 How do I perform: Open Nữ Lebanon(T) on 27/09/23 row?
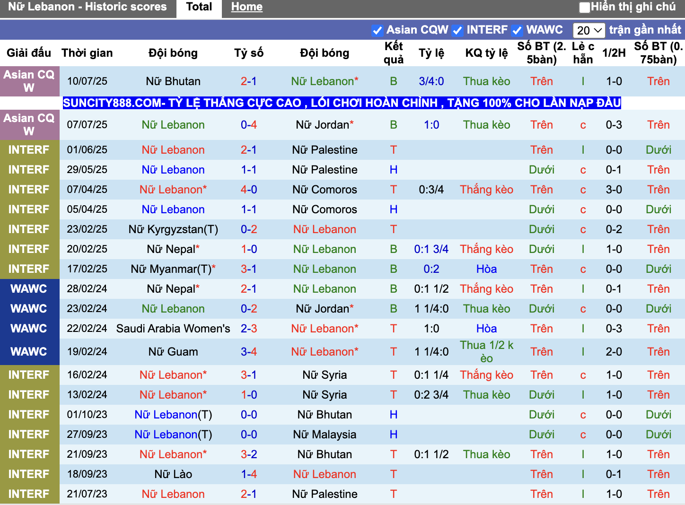click(173, 435)
